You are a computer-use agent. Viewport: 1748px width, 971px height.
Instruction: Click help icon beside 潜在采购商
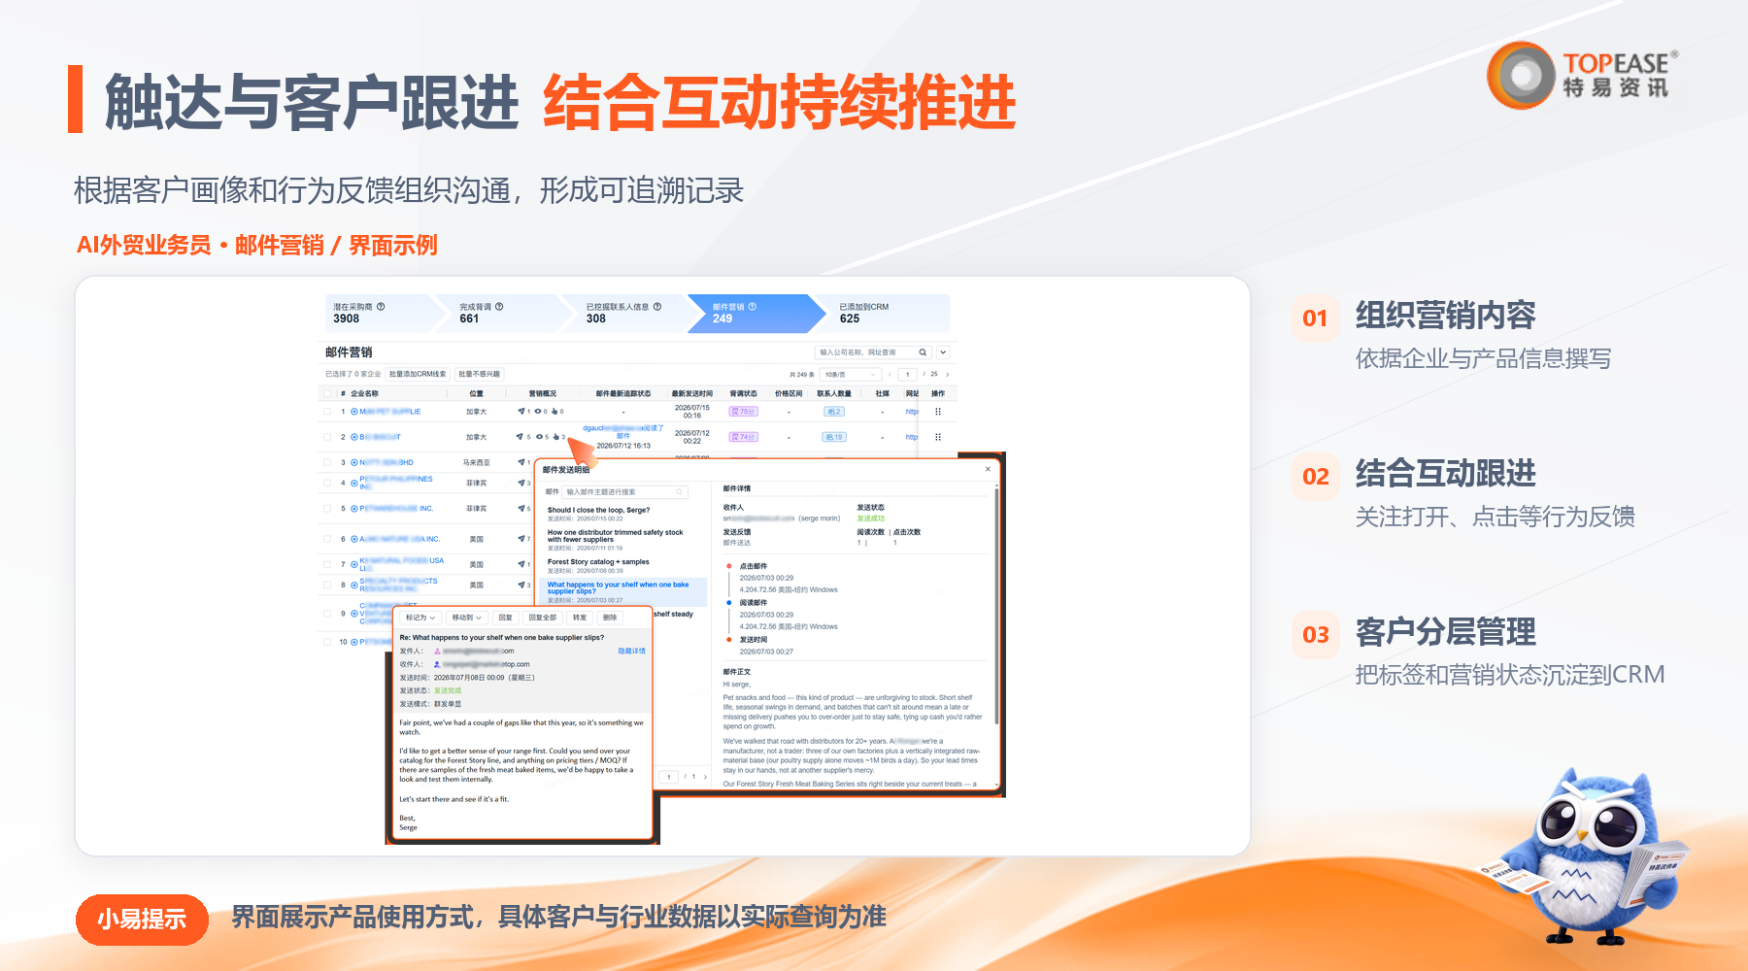tap(381, 307)
